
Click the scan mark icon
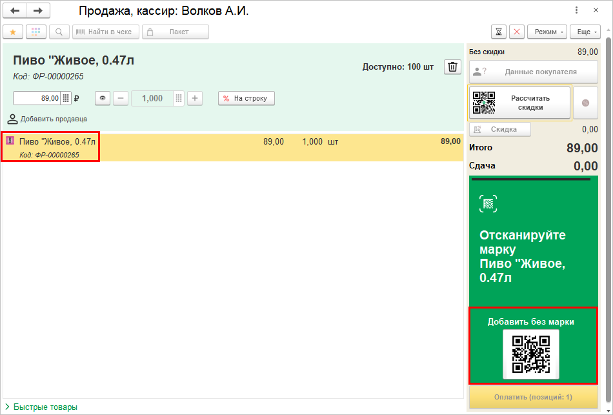coord(488,204)
